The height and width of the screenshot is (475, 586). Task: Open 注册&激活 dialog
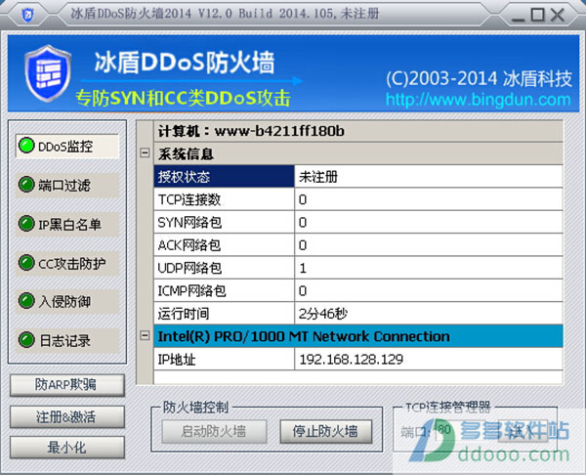[x=66, y=416]
